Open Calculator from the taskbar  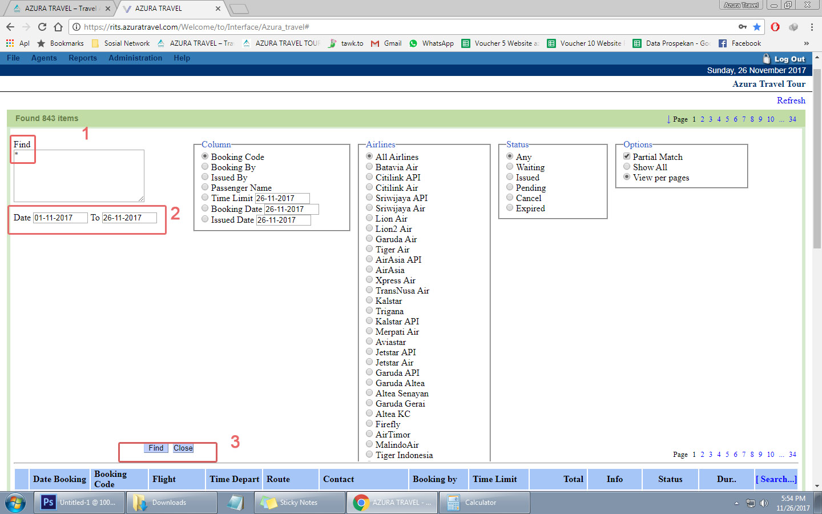(485, 503)
